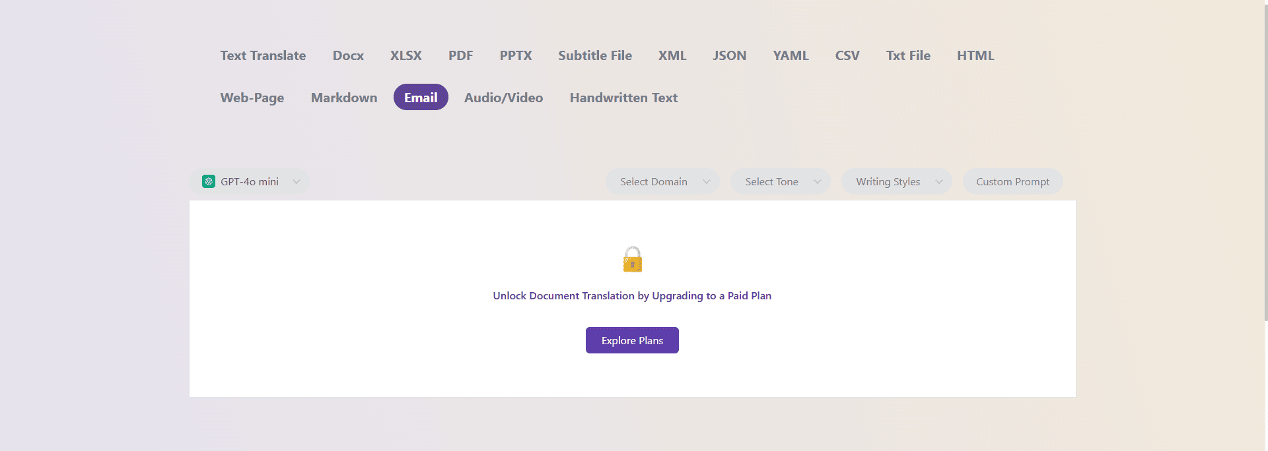Image resolution: width=1268 pixels, height=451 pixels.
Task: Click the upgrade to a Paid Plan message
Action: tap(631, 295)
